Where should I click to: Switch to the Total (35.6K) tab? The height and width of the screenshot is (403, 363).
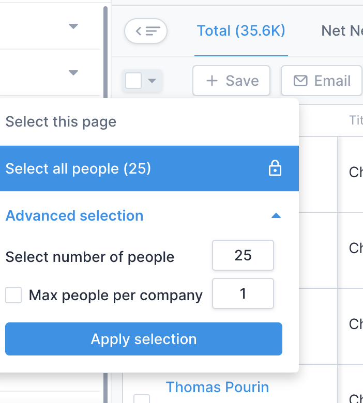[x=241, y=31]
